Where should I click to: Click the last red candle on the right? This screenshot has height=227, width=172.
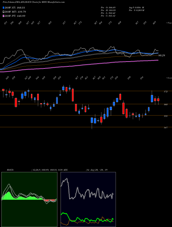pyautogui.click(x=158, y=100)
